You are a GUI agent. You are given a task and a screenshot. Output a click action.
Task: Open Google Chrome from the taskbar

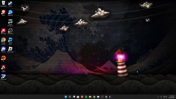(x=94, y=97)
